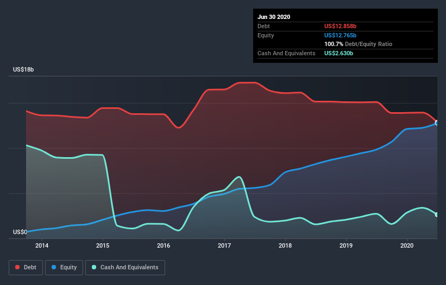Image resolution: width=446 pixels, height=285 pixels.
Task: Click the 2020 x-axis label
Action: pos(407,245)
